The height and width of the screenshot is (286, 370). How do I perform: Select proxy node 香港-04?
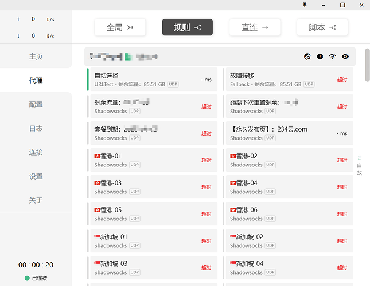click(x=288, y=186)
